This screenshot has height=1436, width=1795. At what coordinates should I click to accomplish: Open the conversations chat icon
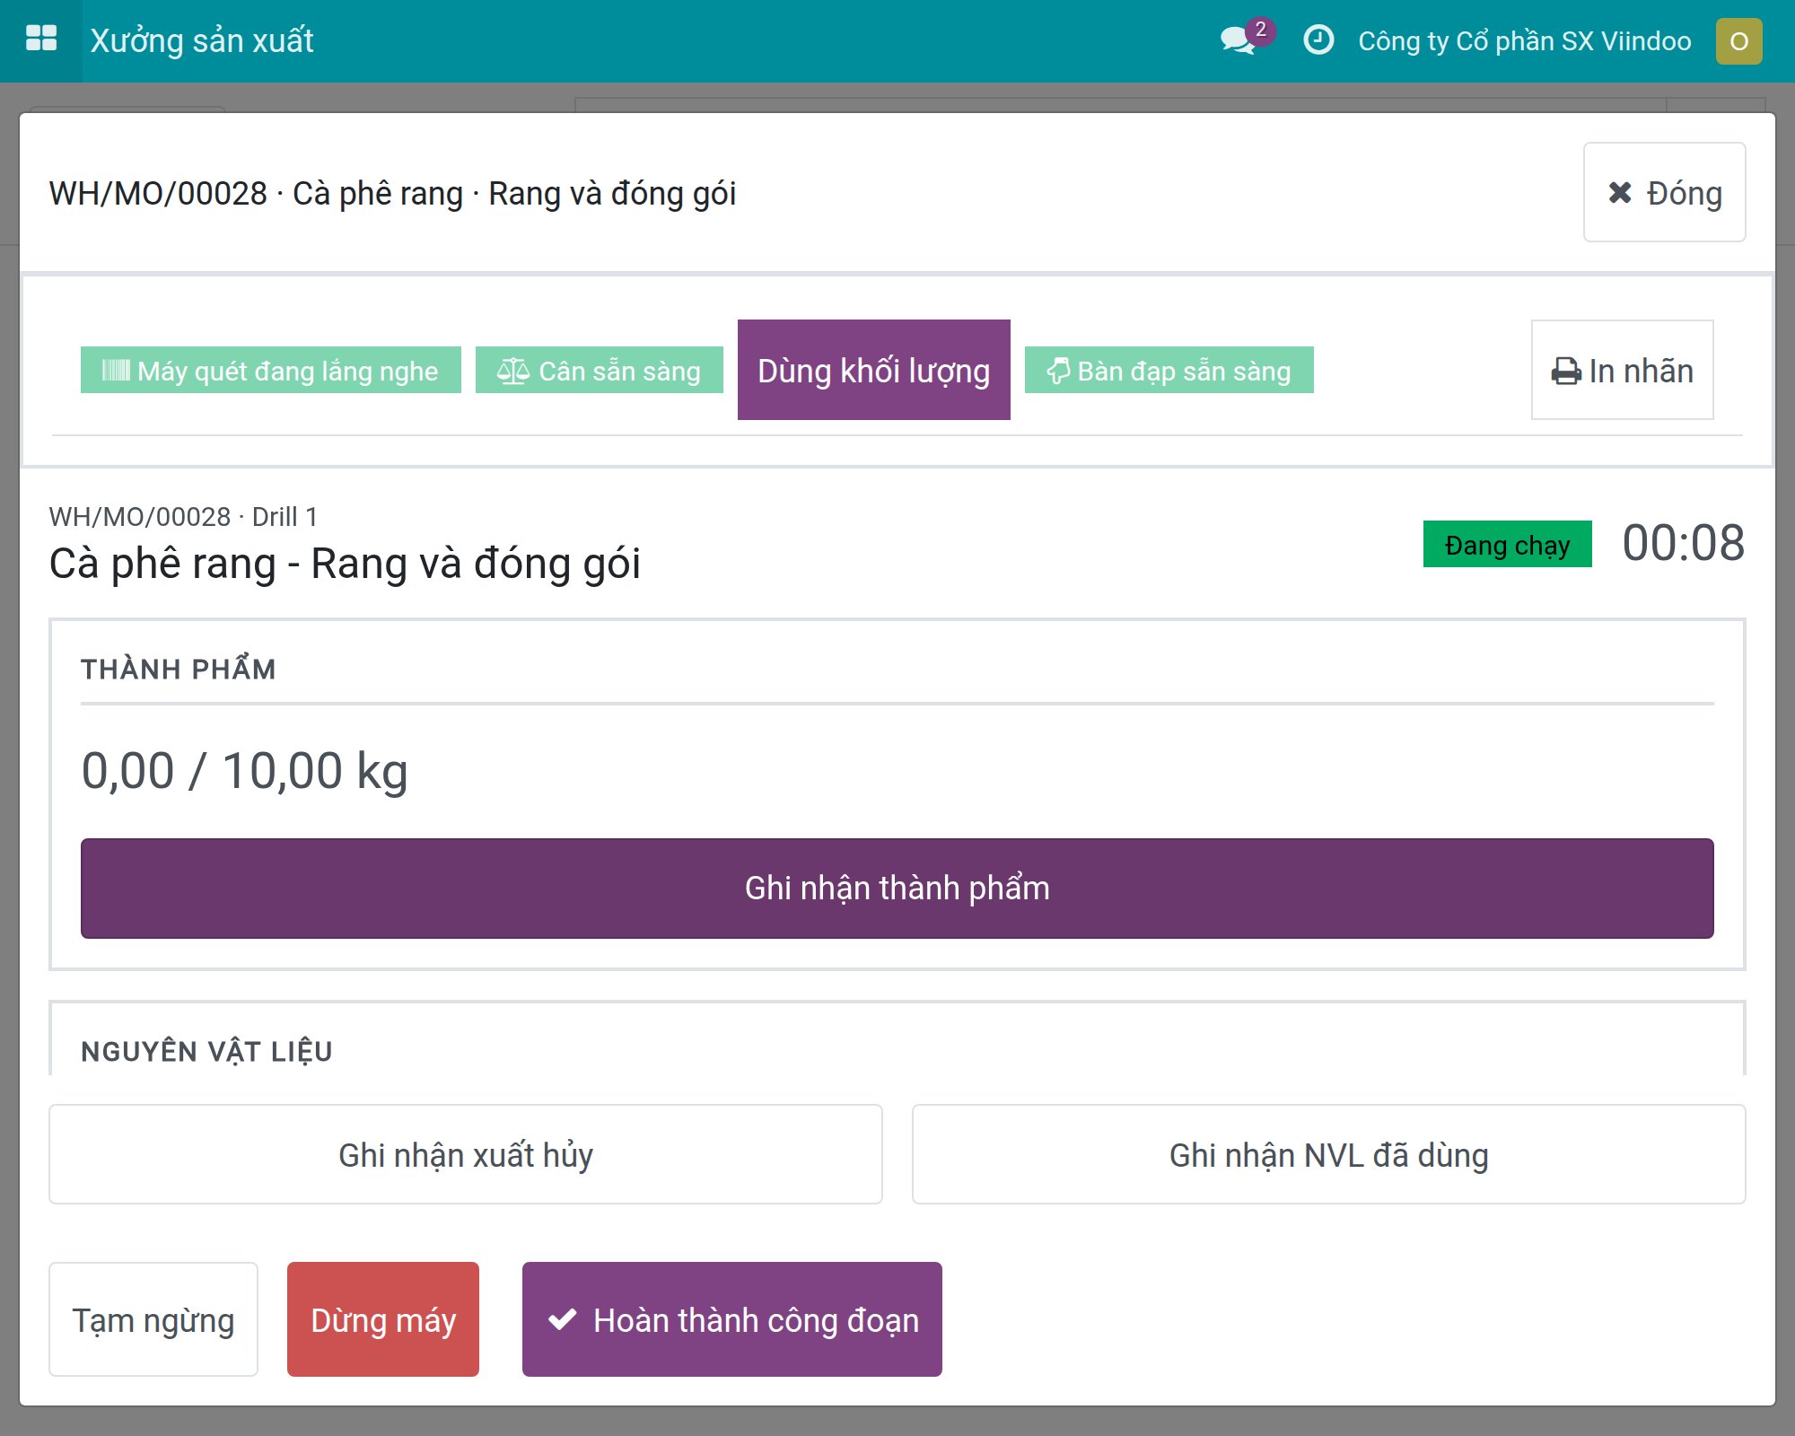(x=1238, y=40)
